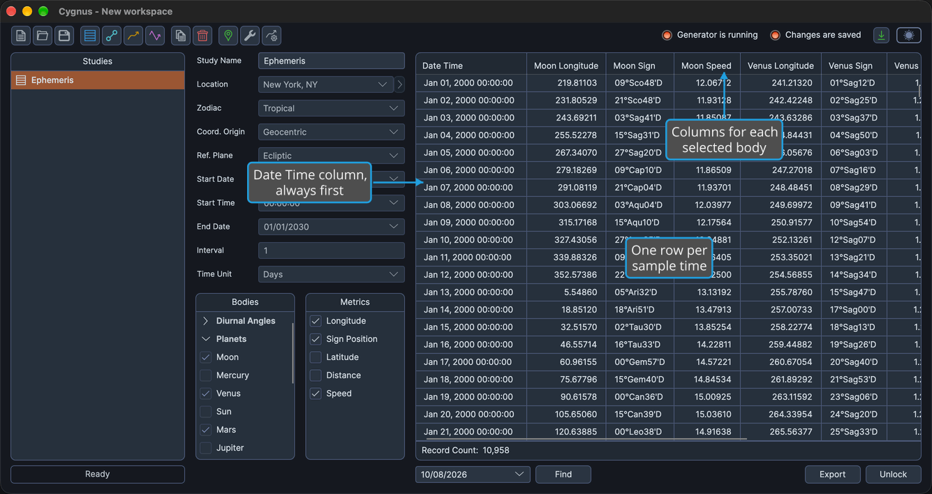
Task: Click the Moon Longitude column header
Action: click(x=566, y=66)
